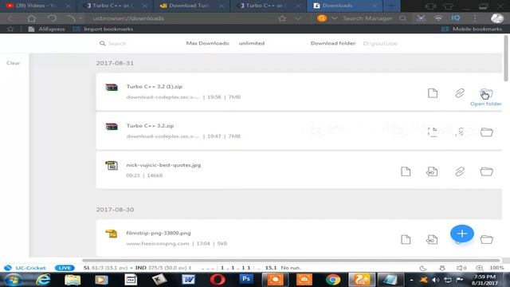Viewport: 510px width, 287px height.
Task: Click the UC-Cricket status bar link
Action: 25,268
